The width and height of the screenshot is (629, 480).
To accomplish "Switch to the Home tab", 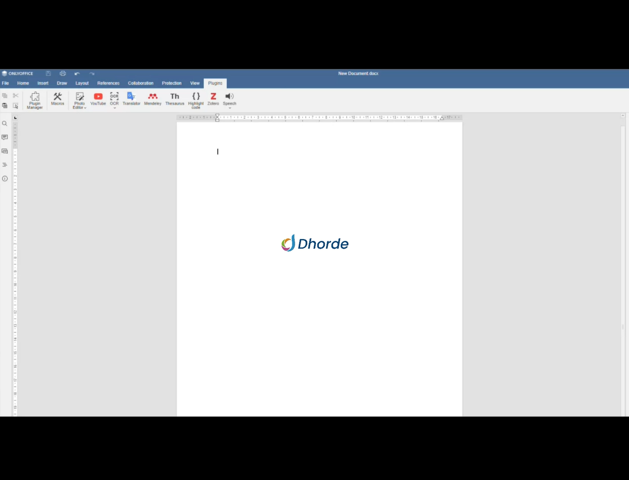I will tap(23, 83).
